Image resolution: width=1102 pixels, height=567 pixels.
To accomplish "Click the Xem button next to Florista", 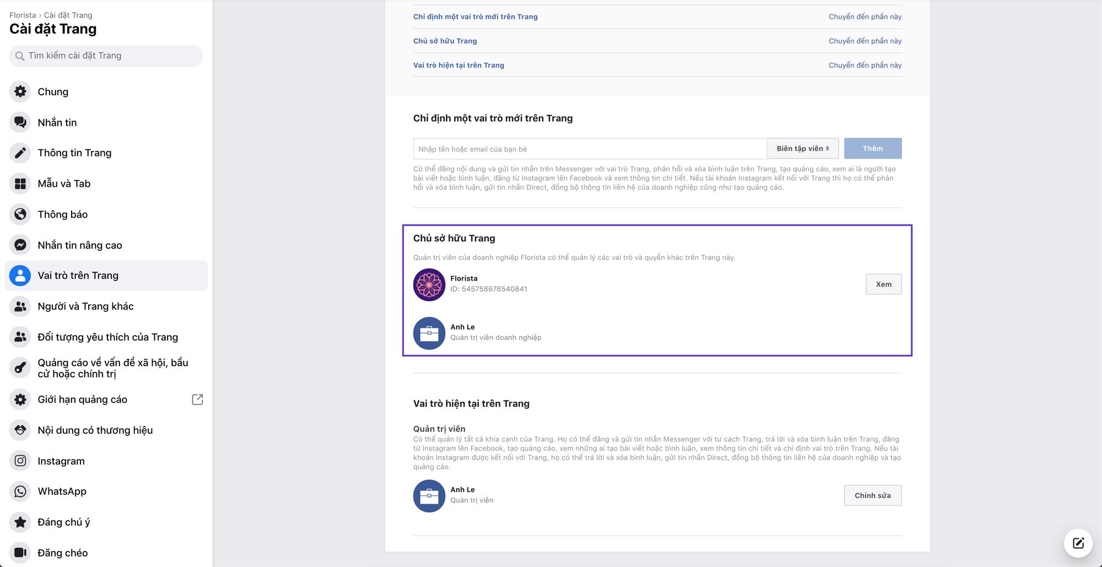I will click(x=883, y=284).
